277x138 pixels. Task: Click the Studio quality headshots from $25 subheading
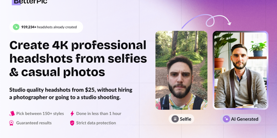pyautogui.click(x=71, y=94)
